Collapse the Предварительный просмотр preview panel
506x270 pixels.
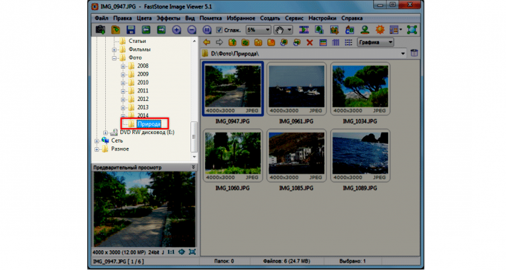[193, 168]
